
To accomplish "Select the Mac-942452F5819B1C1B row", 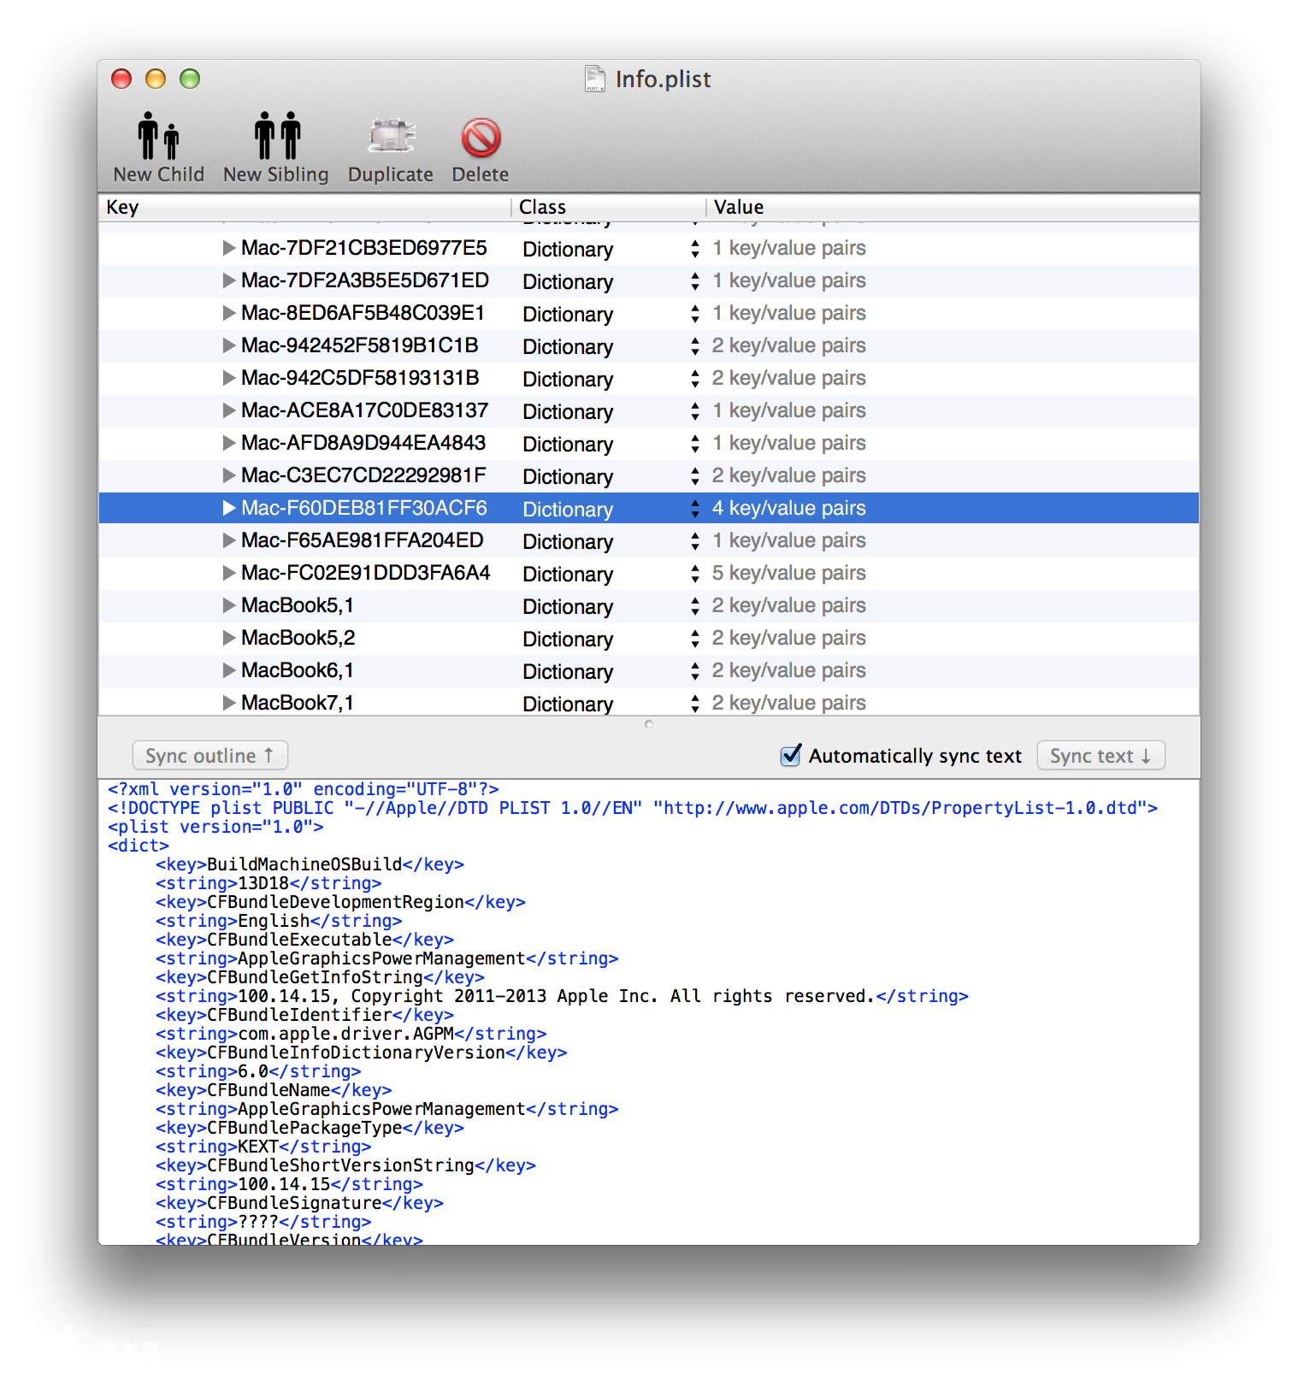I will [x=359, y=345].
